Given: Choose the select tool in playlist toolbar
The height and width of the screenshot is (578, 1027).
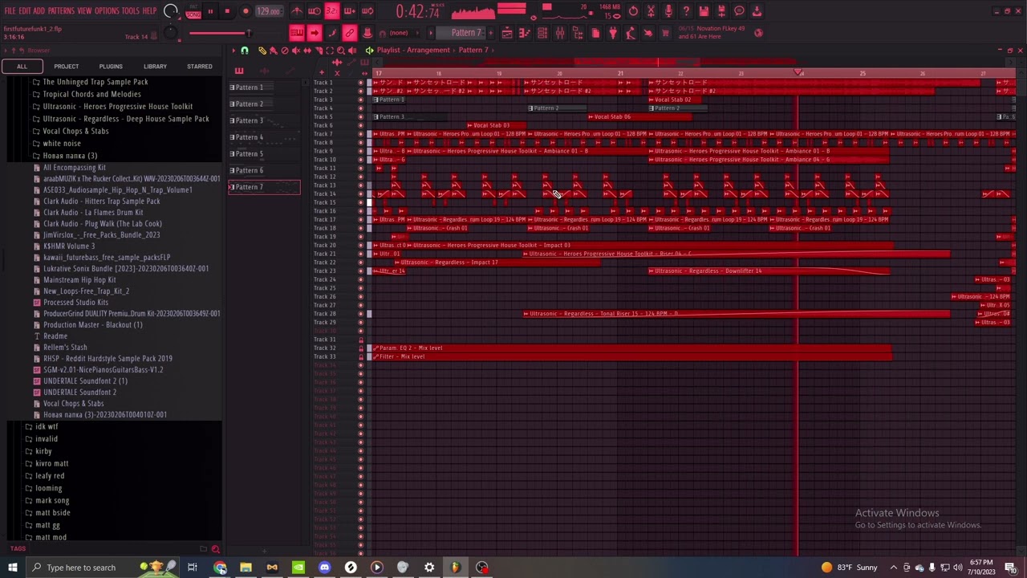Looking at the screenshot, I should 330,51.
